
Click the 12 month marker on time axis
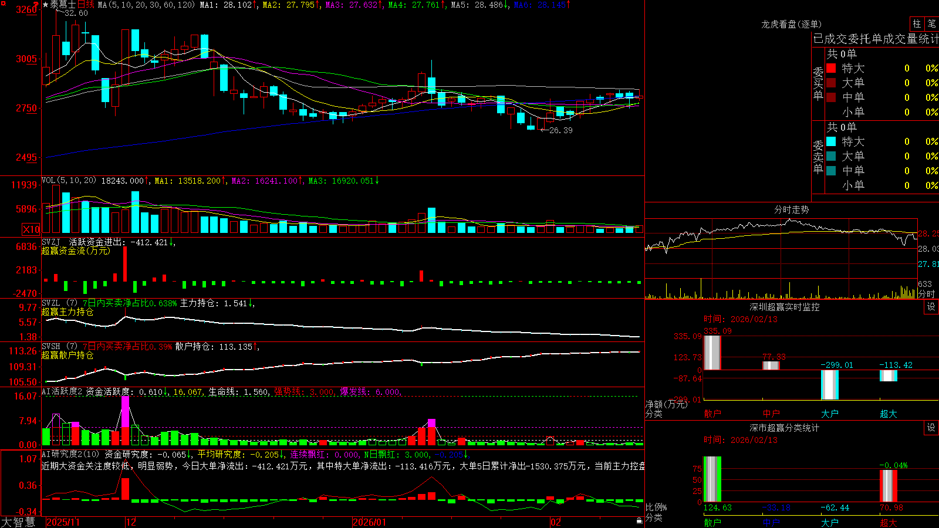[131, 522]
